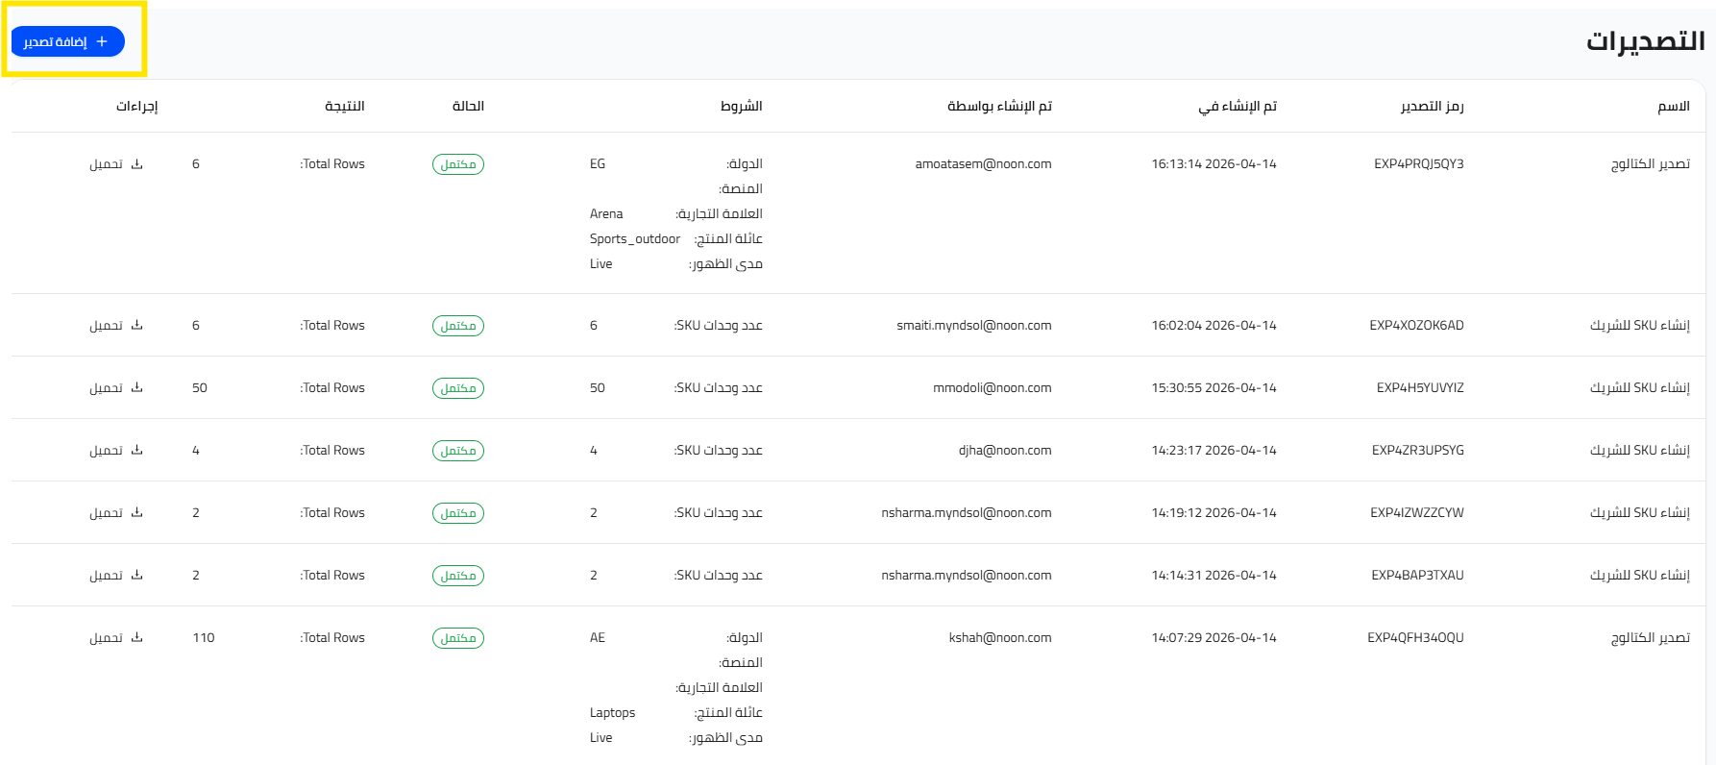Click the email amoatasem@noon.com
The height and width of the screenshot is (765, 1716).
pyautogui.click(x=983, y=164)
